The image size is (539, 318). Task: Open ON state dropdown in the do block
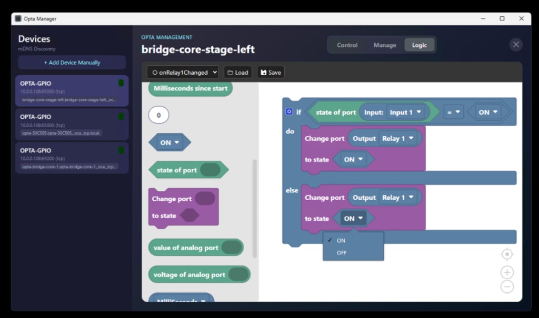[x=353, y=159]
